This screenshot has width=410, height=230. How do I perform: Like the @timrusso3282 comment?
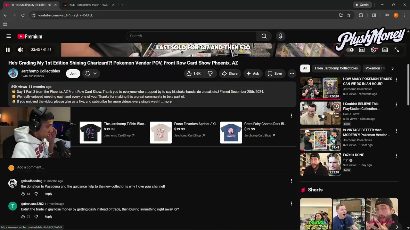(x=23, y=217)
